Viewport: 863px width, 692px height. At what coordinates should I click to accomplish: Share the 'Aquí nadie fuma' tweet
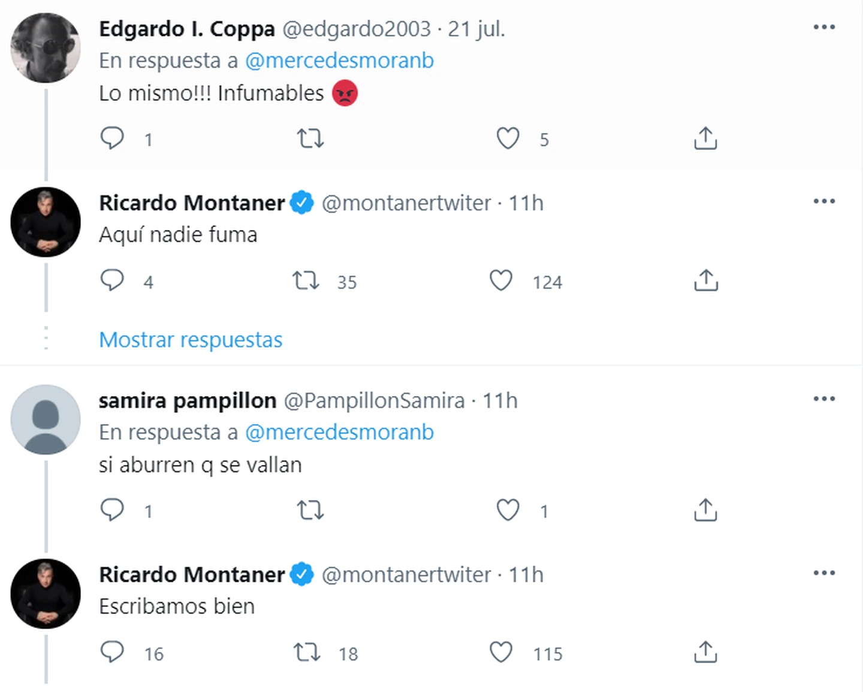[x=705, y=280]
